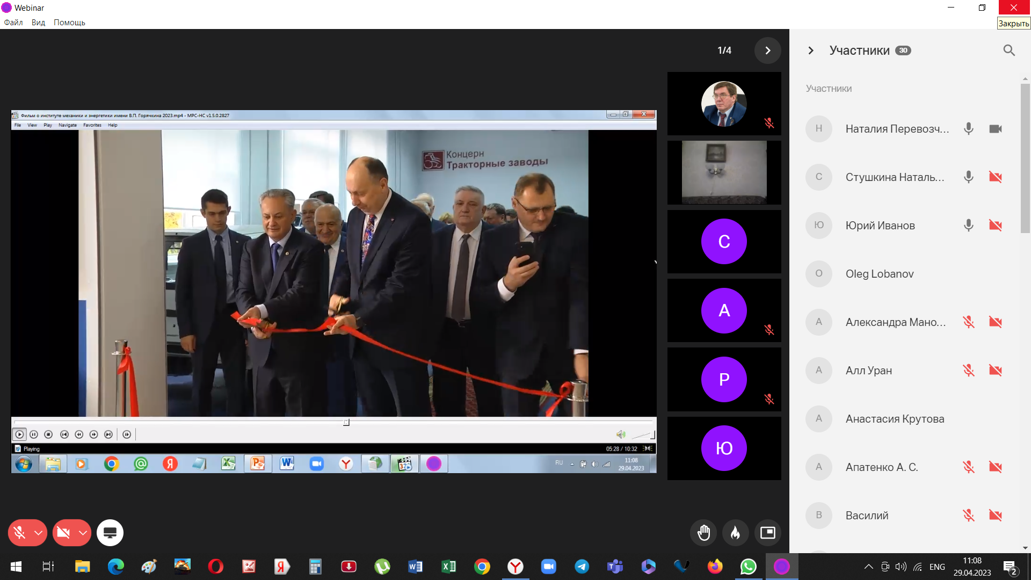Click the speaker mute icon in shared player
The height and width of the screenshot is (580, 1031).
[621, 434]
